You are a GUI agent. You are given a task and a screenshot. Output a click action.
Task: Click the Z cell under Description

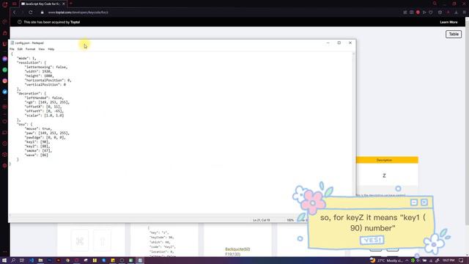click(387, 175)
